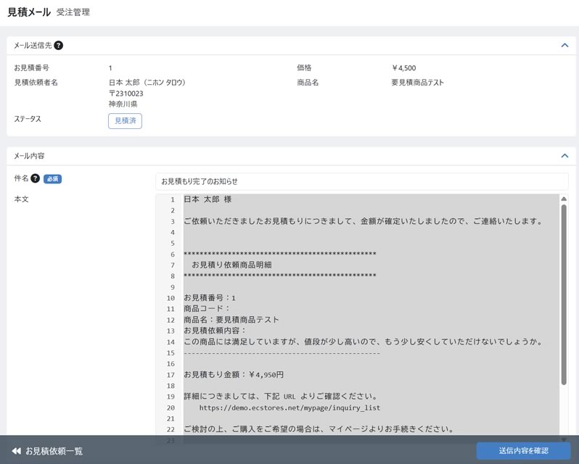This screenshot has width=579, height=464.
Task: Click the 見積済 status button
Action: (x=125, y=121)
